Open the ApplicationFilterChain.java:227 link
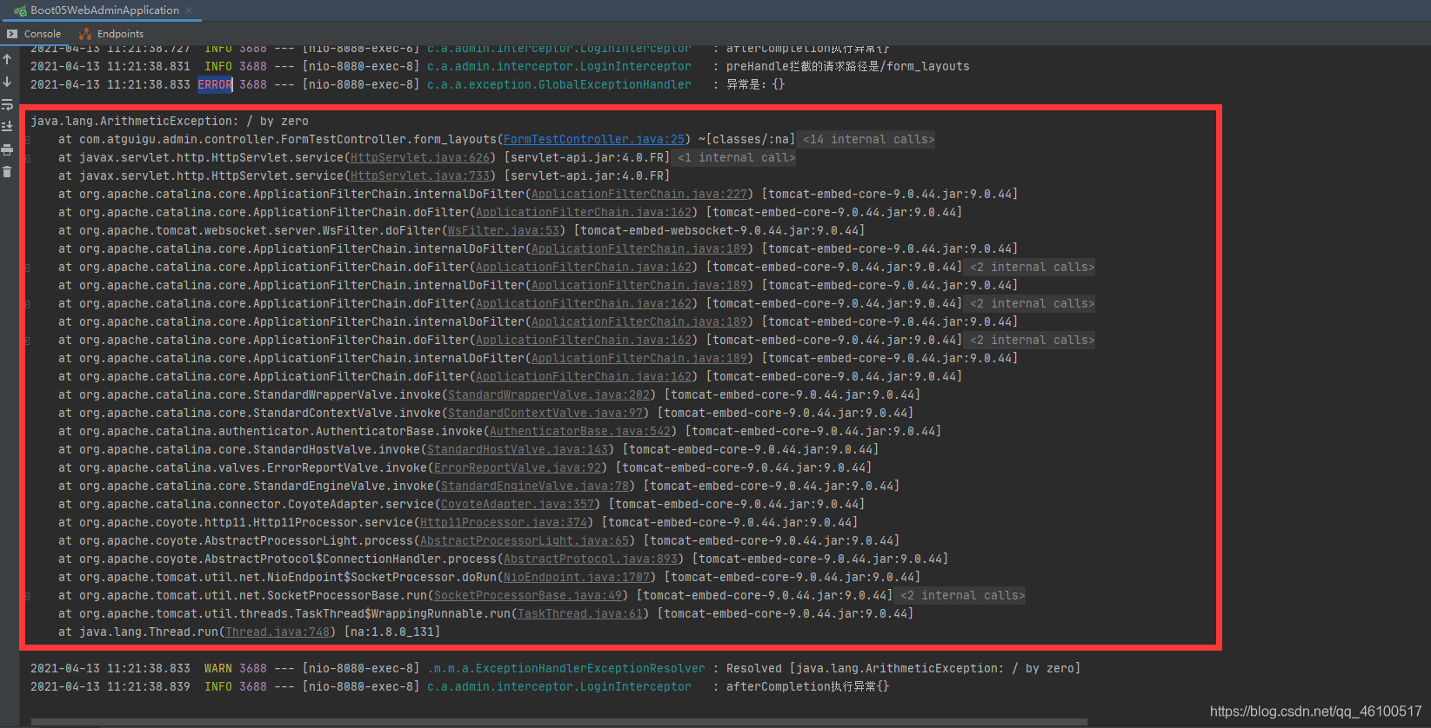Image resolution: width=1431 pixels, height=728 pixels. (x=639, y=194)
